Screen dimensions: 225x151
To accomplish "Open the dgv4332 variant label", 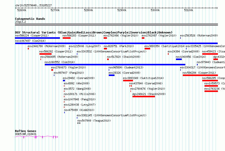I will 219,57.
